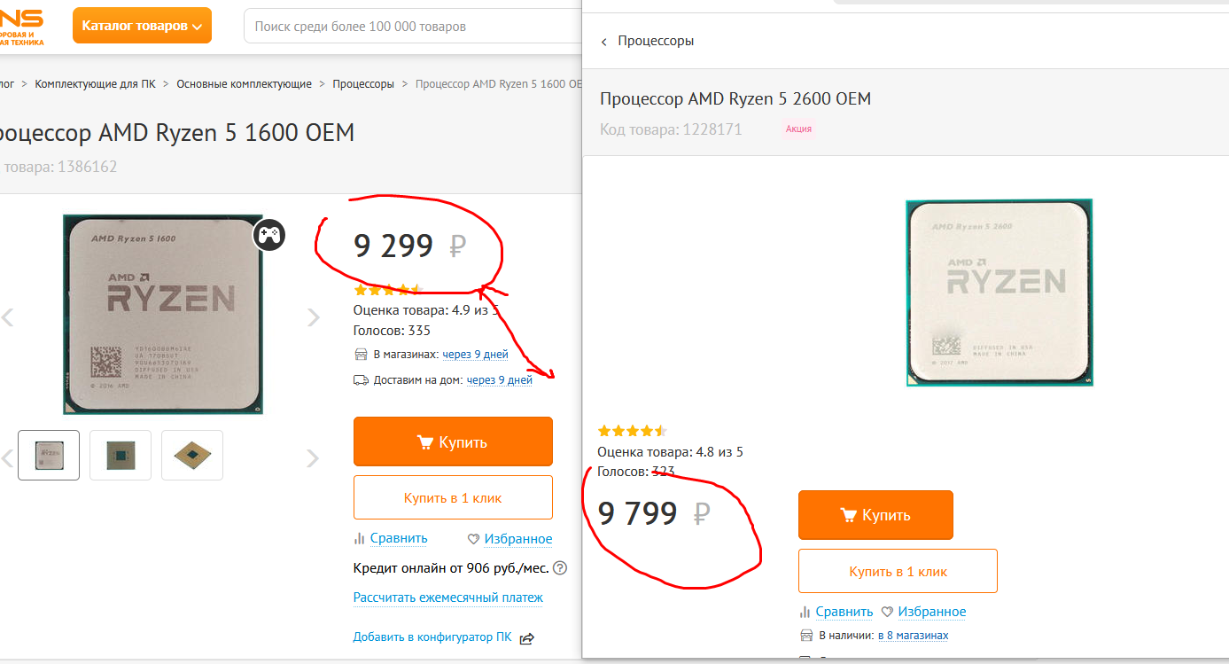This screenshot has width=1229, height=664.
Task: Select the first Ryzen thumbnail image
Action: click(49, 455)
